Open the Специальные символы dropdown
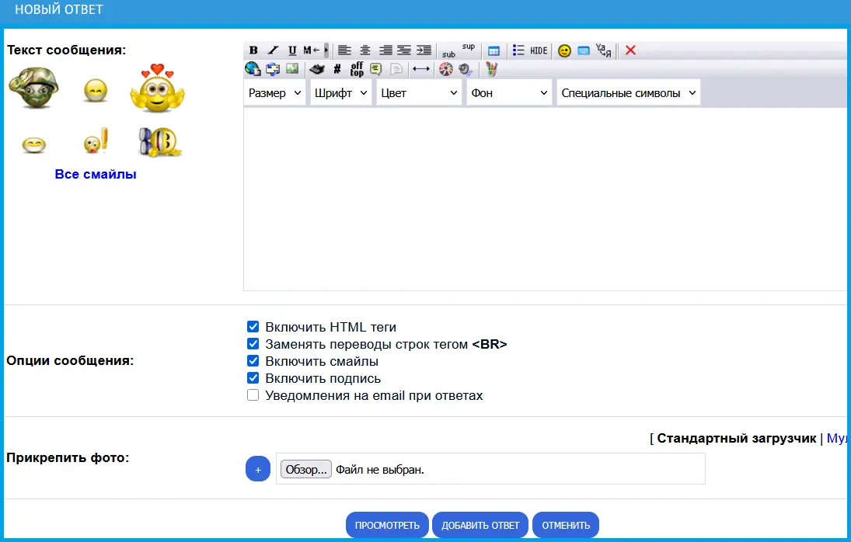Screen dimensions: 851x542 (x=628, y=93)
